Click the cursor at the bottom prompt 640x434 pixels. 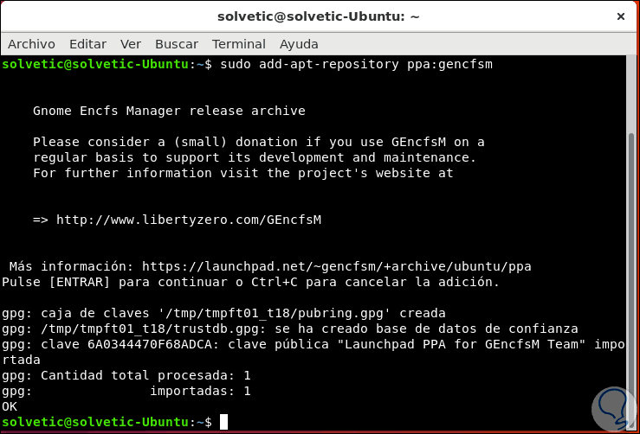(223, 422)
